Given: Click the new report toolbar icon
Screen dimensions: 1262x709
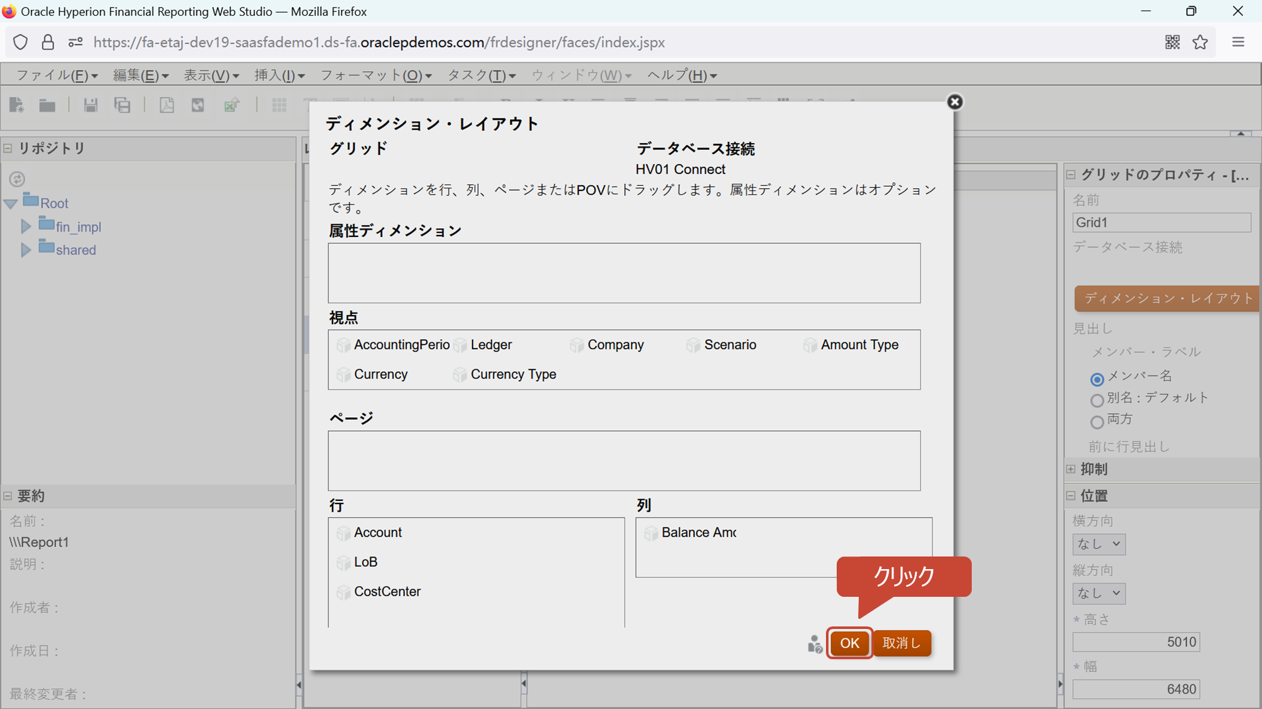Looking at the screenshot, I should 17,105.
